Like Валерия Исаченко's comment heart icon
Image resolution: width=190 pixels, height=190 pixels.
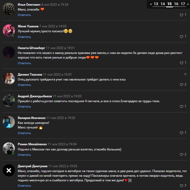[181, 133]
